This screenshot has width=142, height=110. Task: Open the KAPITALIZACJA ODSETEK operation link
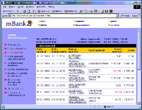tap(77, 85)
